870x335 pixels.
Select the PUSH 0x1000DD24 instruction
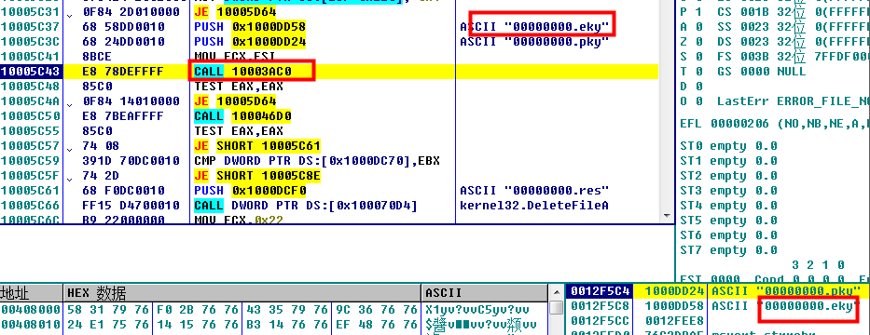250,42
